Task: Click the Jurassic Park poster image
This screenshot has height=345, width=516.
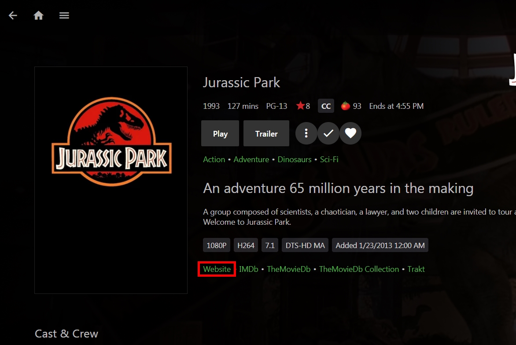Action: click(111, 180)
